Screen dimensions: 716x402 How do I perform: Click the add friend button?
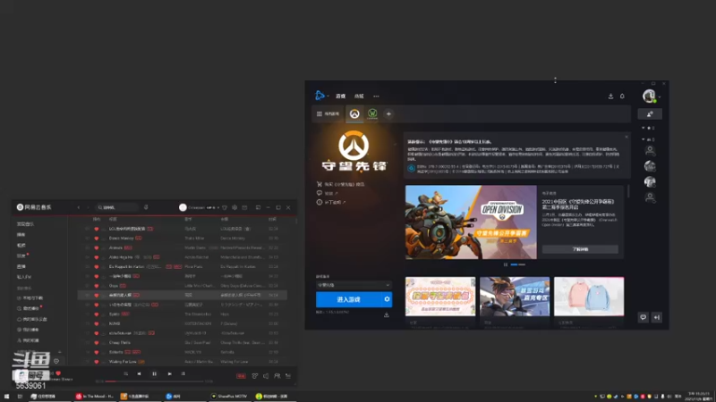click(650, 114)
